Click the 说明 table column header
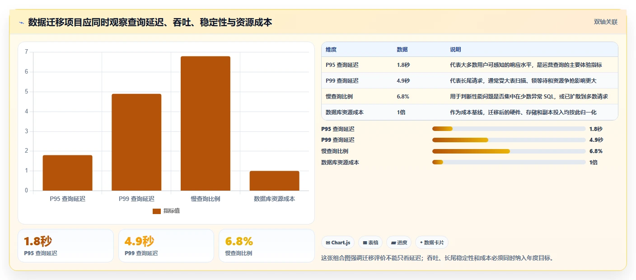Screen dimensions: 636x280 [455, 50]
